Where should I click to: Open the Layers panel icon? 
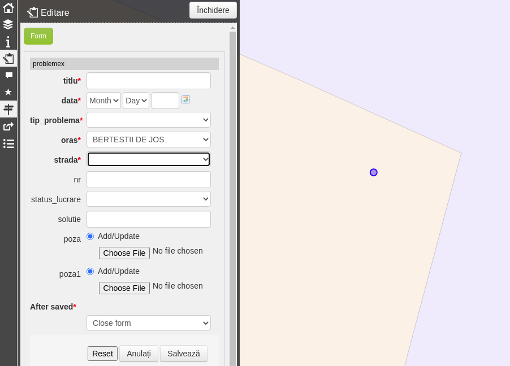(8, 24)
